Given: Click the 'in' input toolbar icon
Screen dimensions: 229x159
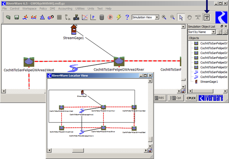Looking at the screenshot, I should 67,17.
